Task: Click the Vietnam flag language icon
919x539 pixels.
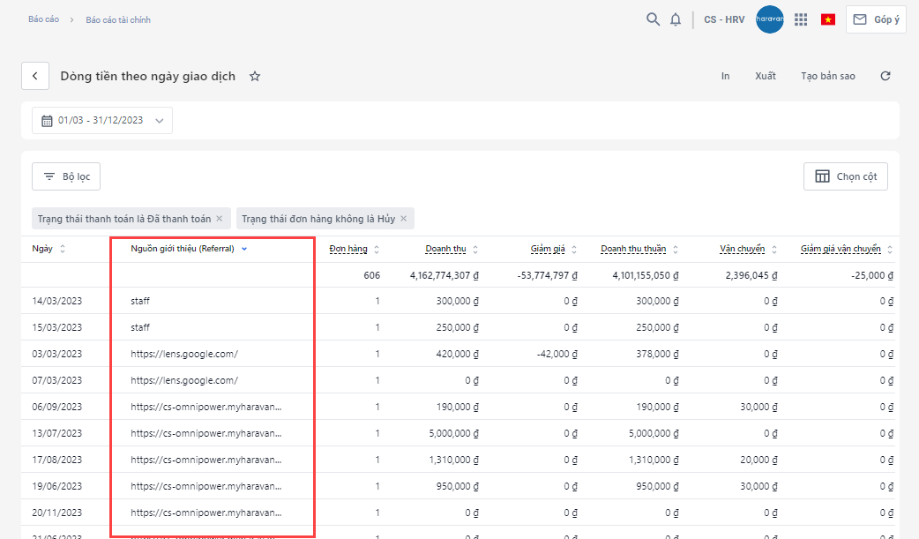Action: (x=827, y=19)
